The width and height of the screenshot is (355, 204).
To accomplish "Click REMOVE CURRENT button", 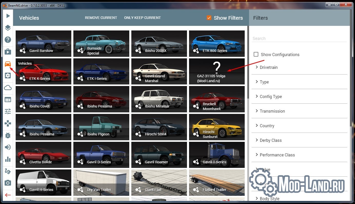I will point(101,18).
